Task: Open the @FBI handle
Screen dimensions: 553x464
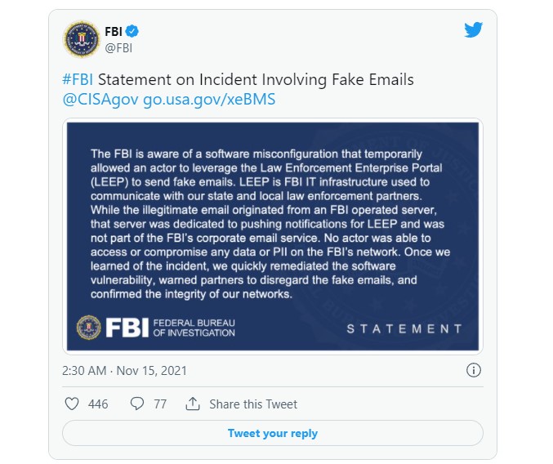Action: (x=118, y=47)
